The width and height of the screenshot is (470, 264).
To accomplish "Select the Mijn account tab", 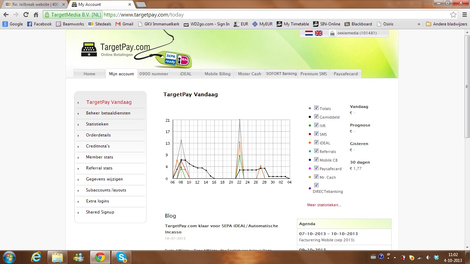I will tap(121, 74).
